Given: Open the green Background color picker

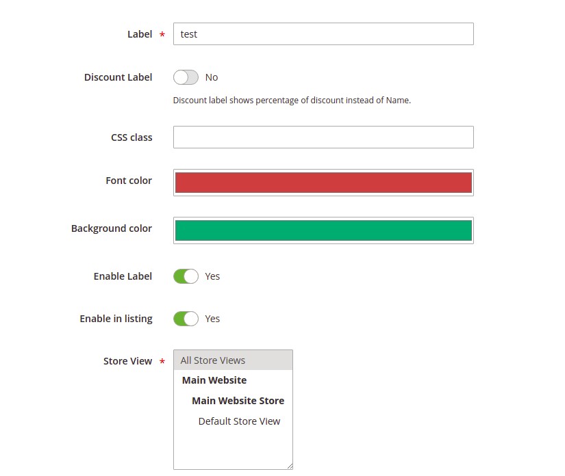Looking at the screenshot, I should (323, 230).
